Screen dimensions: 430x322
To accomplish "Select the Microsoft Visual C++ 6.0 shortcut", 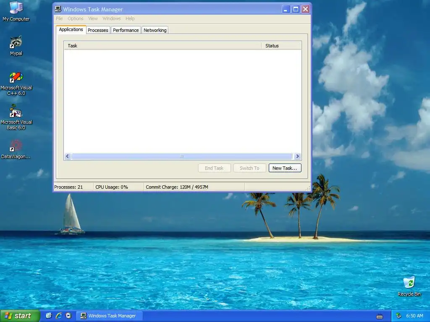I will [x=16, y=84].
